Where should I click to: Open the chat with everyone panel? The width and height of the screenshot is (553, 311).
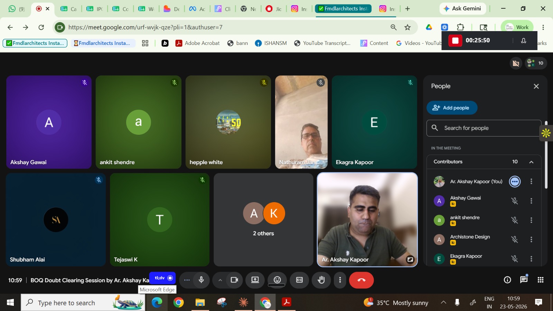(x=524, y=280)
